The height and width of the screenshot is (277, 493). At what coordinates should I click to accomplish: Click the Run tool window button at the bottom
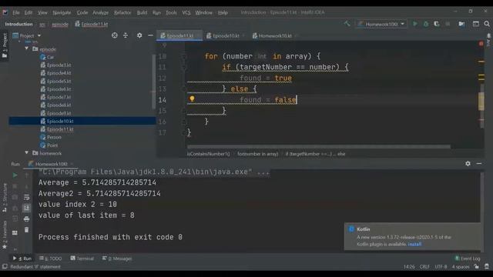tap(22, 259)
